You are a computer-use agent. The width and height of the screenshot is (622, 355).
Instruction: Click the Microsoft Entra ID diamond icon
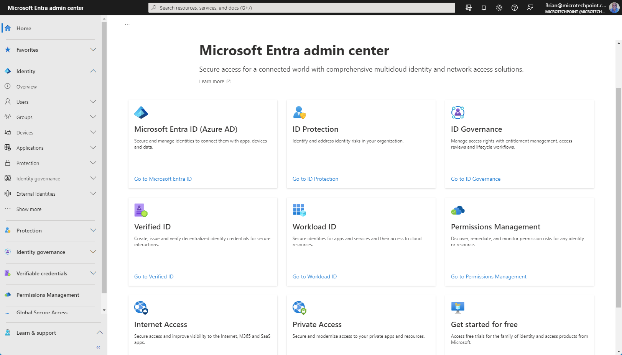click(x=141, y=113)
